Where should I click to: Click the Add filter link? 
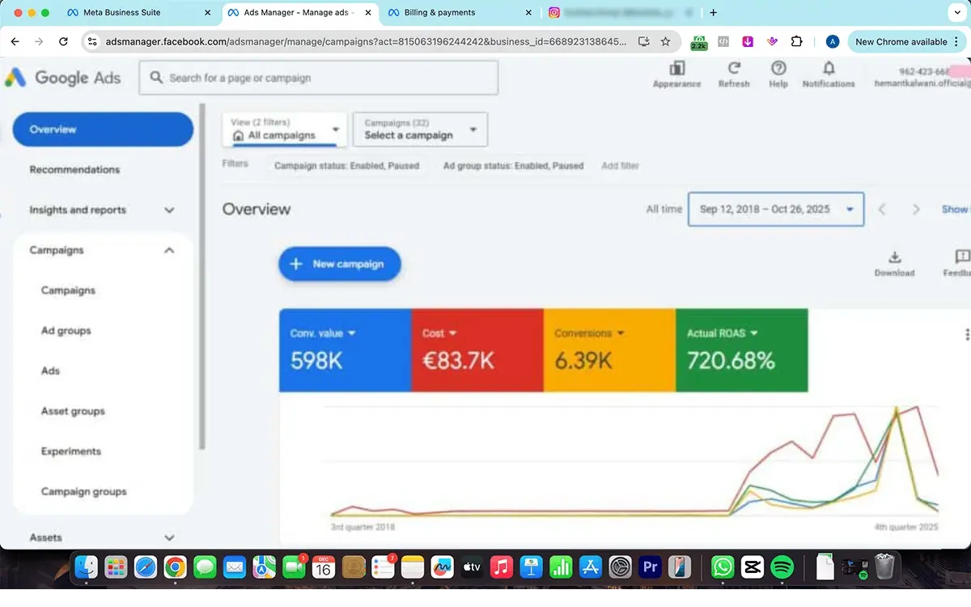[620, 166]
